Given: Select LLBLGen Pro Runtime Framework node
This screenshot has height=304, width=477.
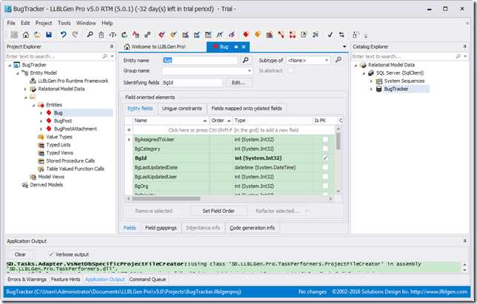Looking at the screenshot, I should [73, 81].
